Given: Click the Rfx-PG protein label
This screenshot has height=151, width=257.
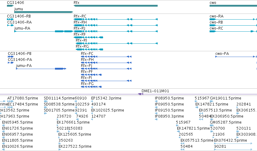Looking at the screenshot, I should point(87,84).
